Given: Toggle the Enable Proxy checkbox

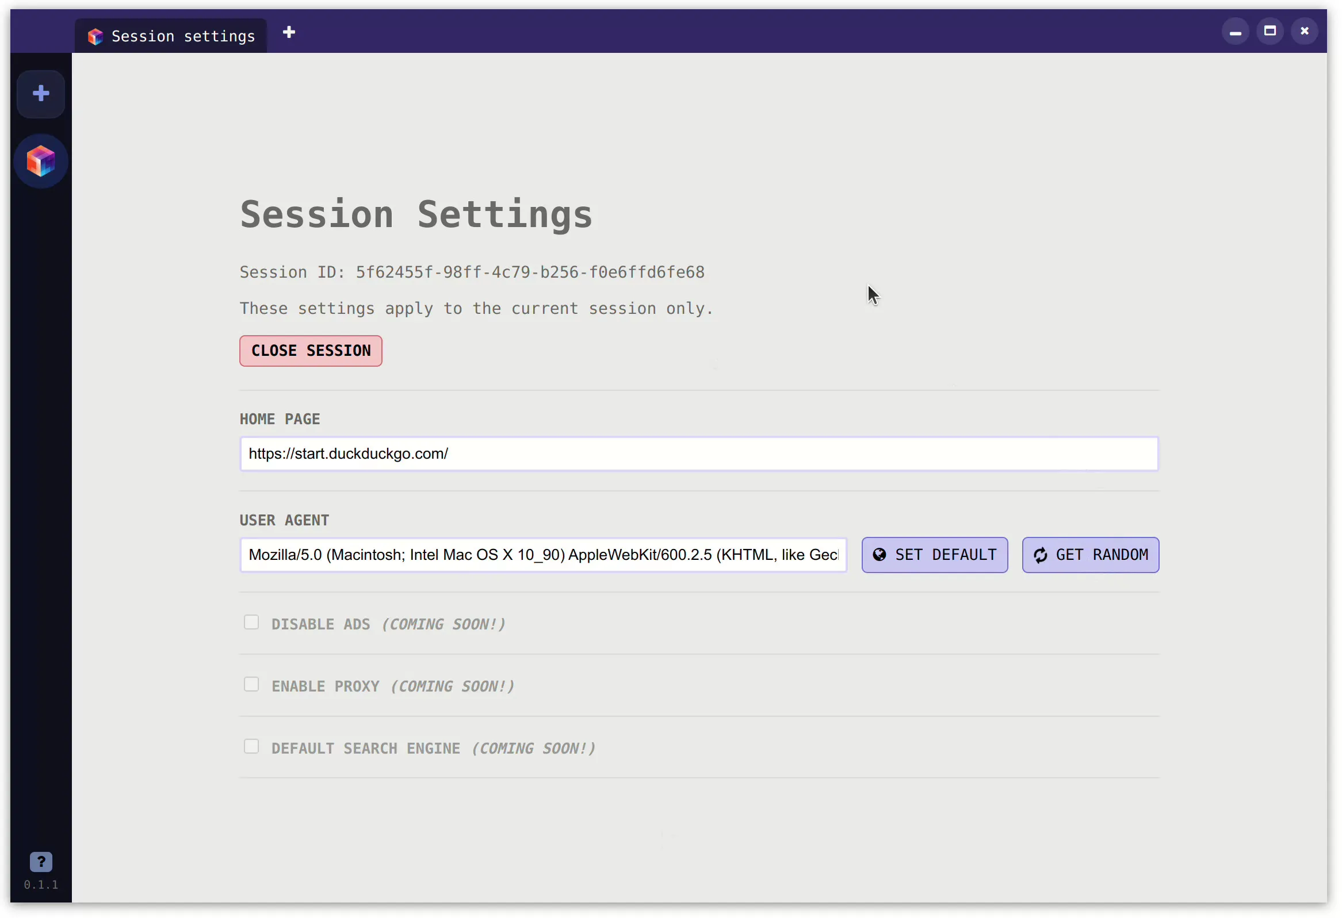Looking at the screenshot, I should pos(251,685).
